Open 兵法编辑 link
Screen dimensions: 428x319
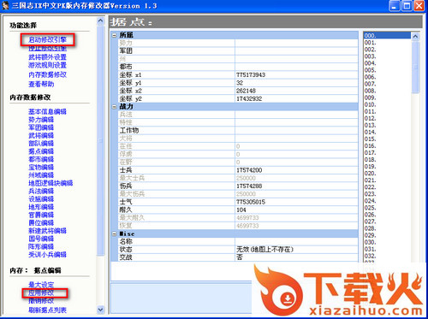41,191
